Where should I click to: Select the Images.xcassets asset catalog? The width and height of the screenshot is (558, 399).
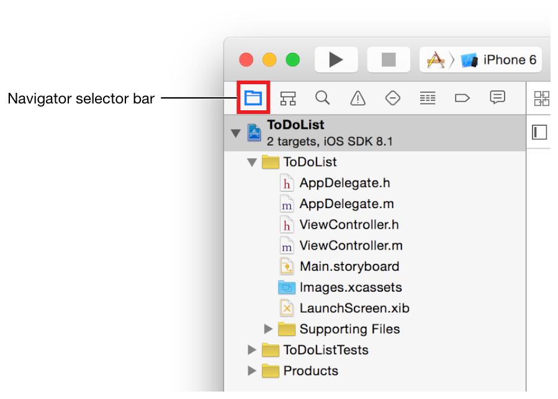[x=350, y=287]
